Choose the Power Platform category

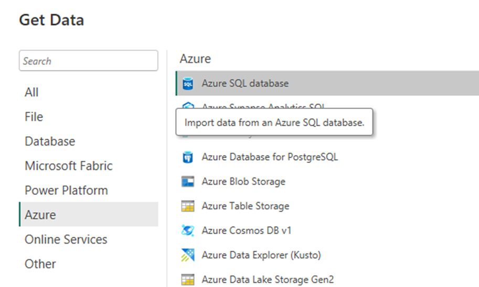point(66,190)
